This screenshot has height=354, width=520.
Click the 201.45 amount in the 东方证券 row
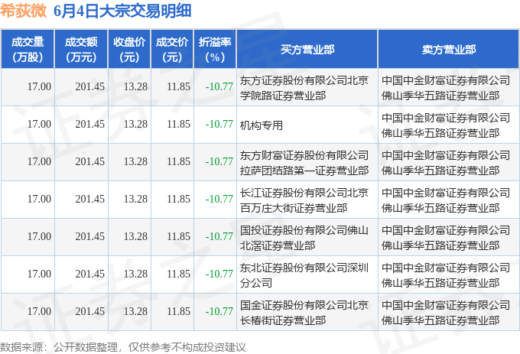90,87
